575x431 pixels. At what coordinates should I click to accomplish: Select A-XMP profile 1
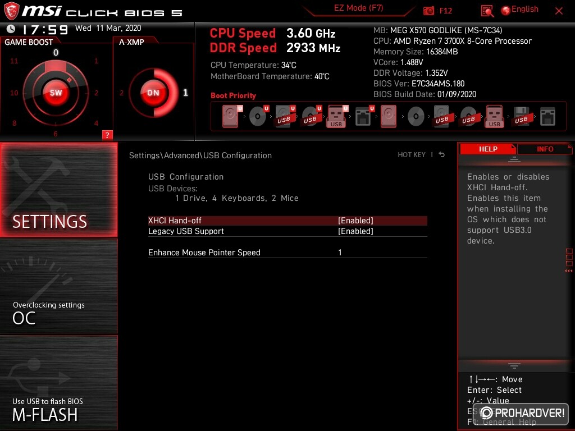point(185,93)
